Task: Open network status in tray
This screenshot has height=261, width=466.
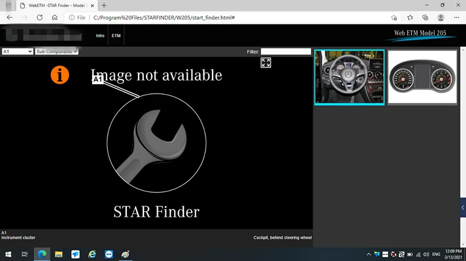Action: [x=418, y=254]
